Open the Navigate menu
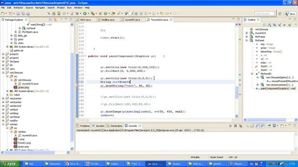This screenshot has height=167, width=298. point(40,7)
